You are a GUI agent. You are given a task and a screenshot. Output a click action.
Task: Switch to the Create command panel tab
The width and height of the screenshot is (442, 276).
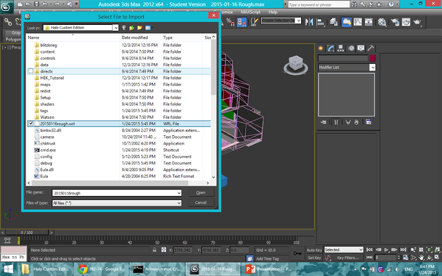[x=320, y=49]
